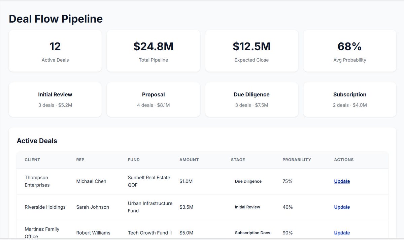Click the FUND column header
Image resolution: width=404 pixels, height=240 pixels.
tap(134, 160)
